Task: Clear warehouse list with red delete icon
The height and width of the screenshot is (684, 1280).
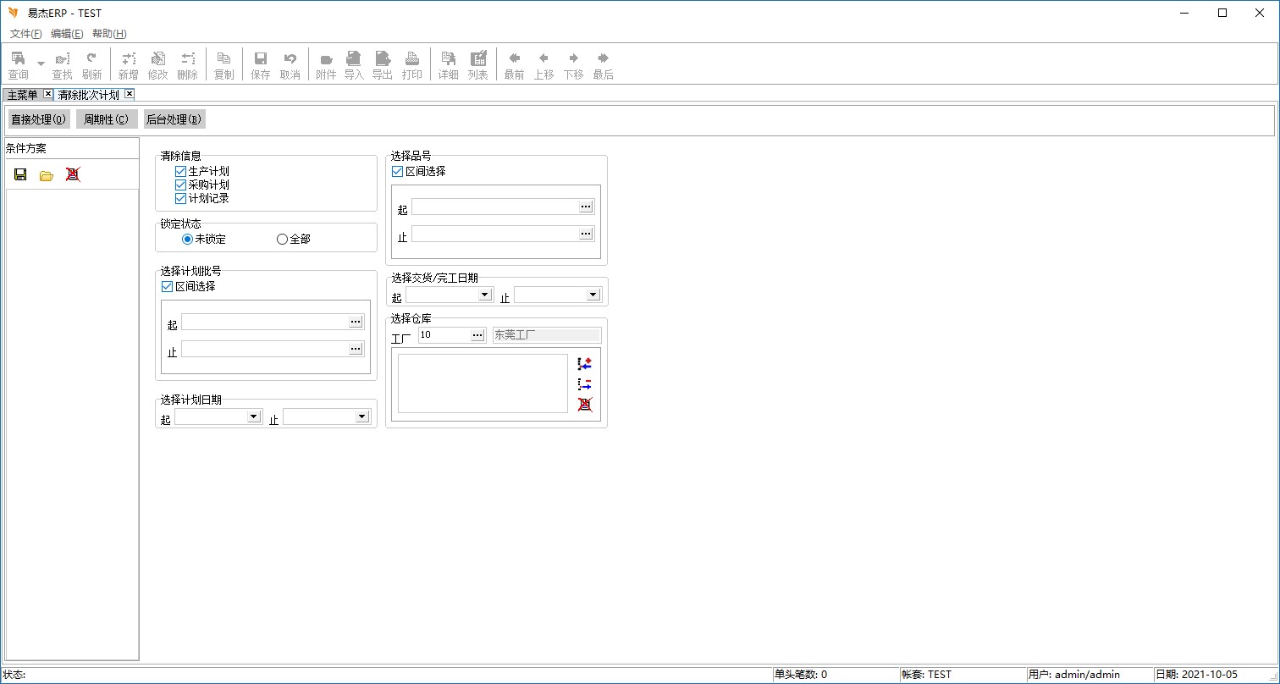Action: 584,405
